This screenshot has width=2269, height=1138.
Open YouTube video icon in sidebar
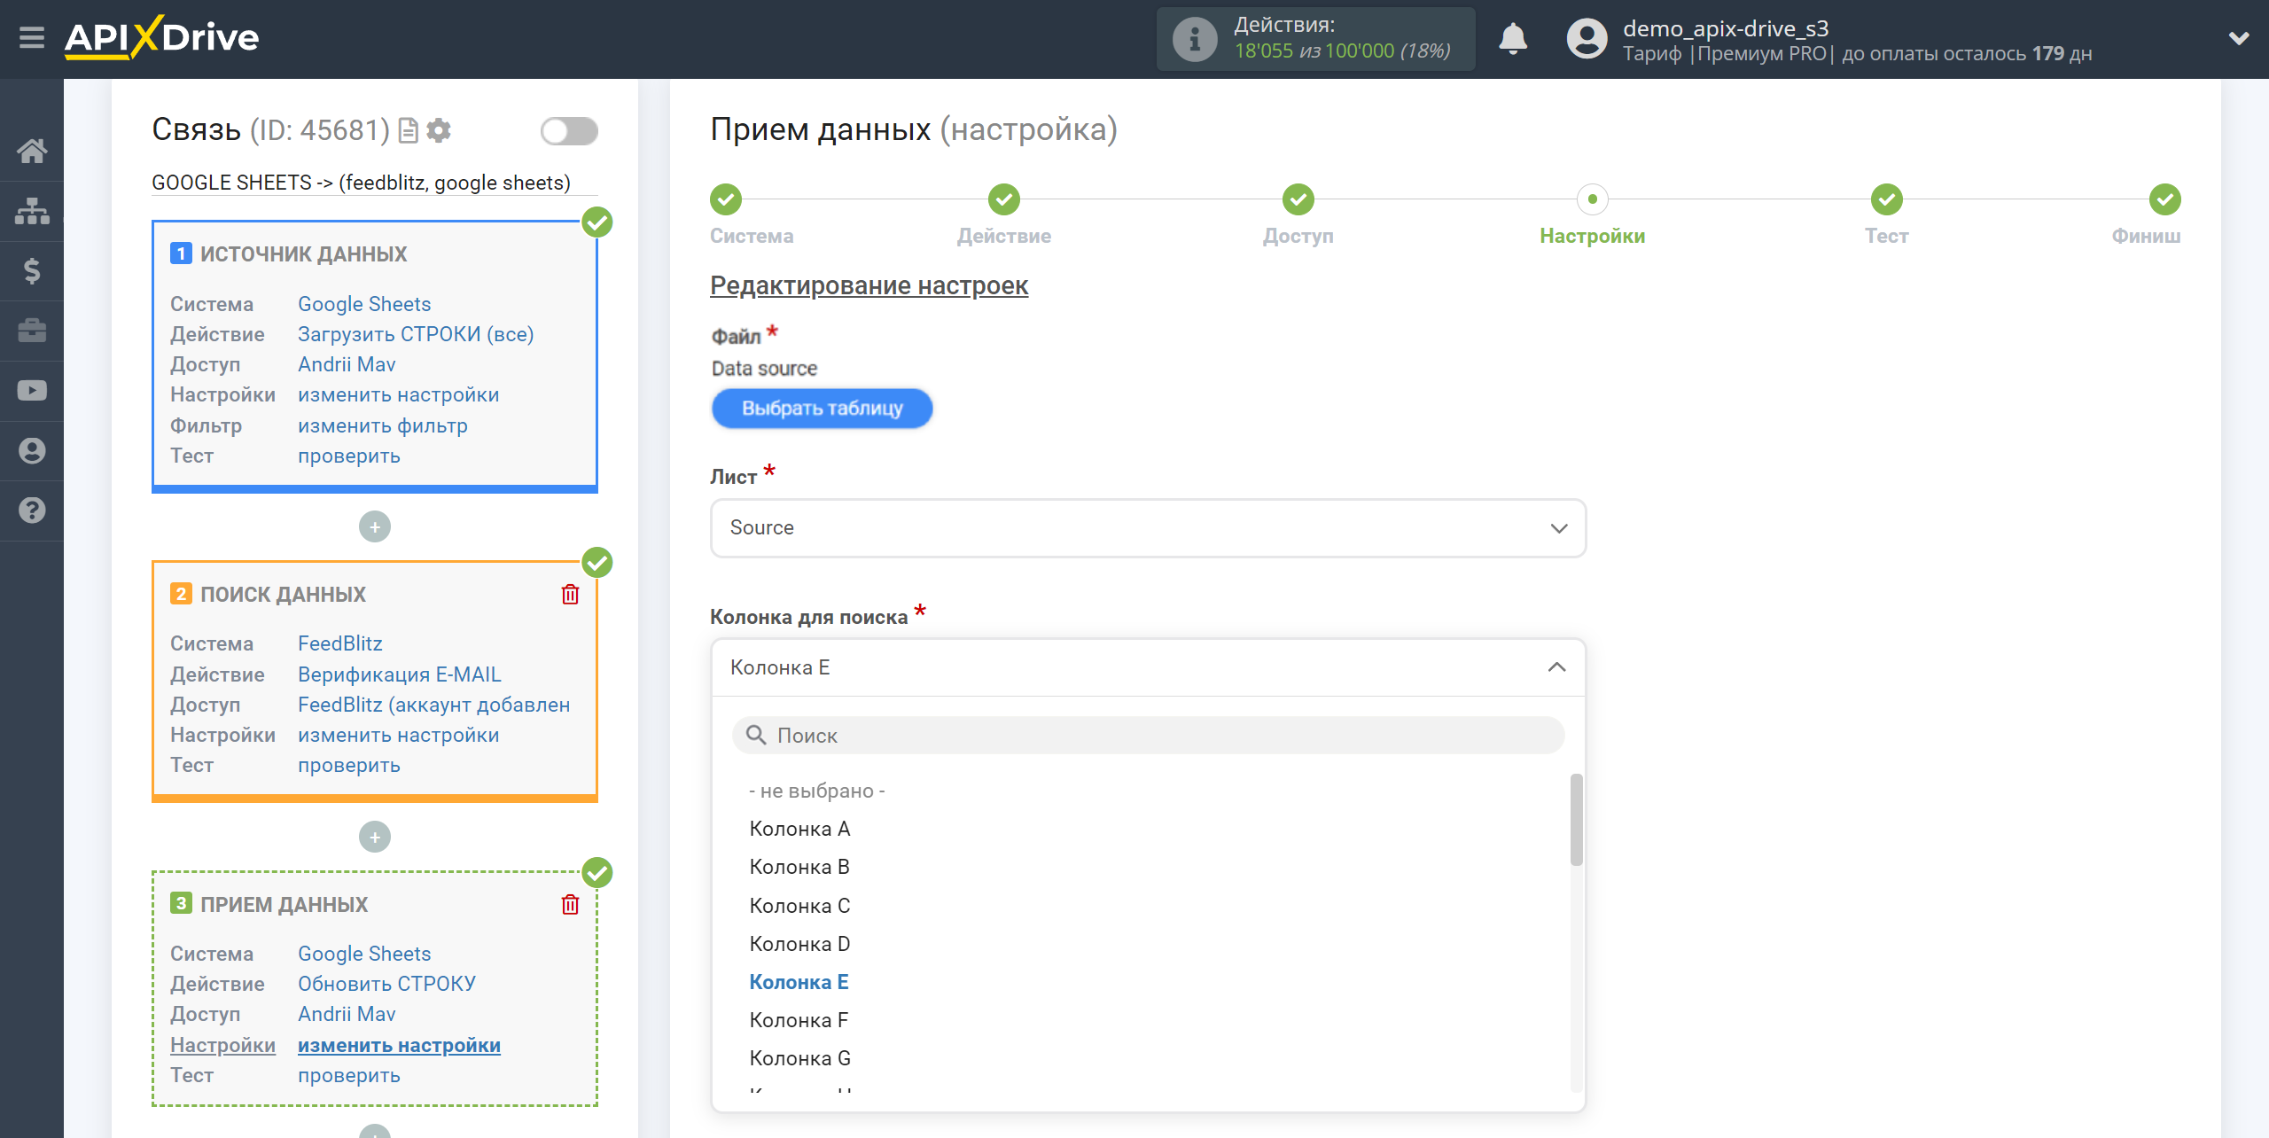coord(32,391)
